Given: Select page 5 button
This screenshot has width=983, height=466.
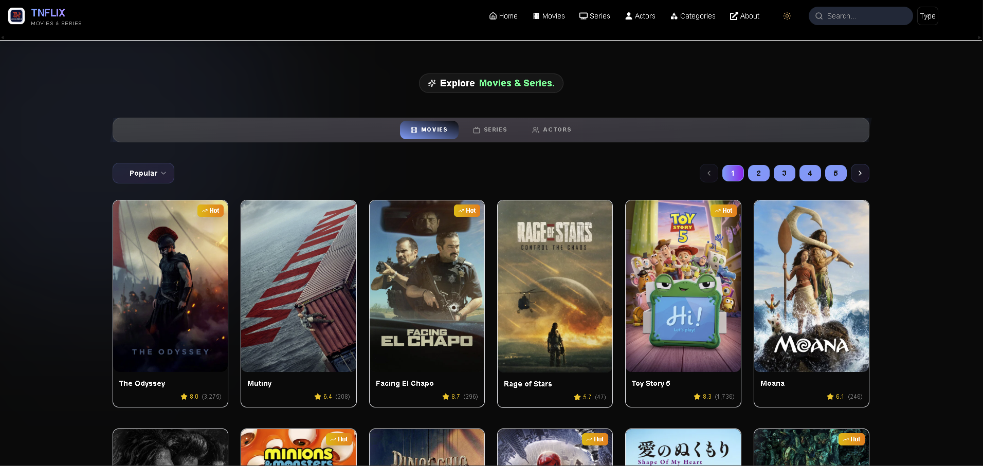Looking at the screenshot, I should click(x=836, y=173).
